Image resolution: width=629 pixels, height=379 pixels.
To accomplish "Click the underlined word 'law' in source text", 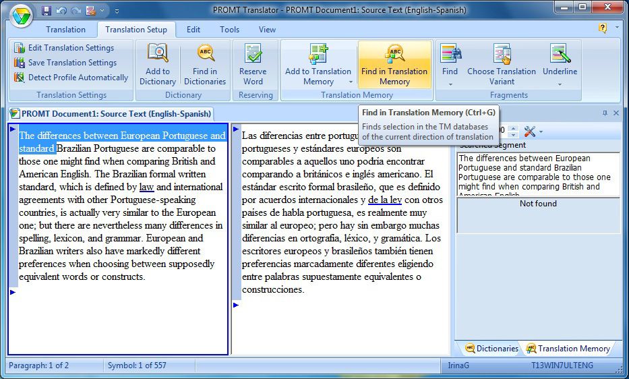I will click(x=146, y=187).
